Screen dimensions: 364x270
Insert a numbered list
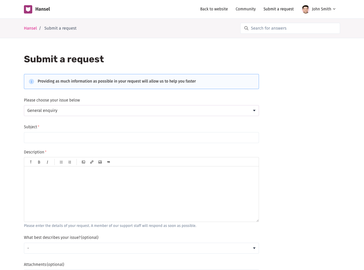[70, 162]
